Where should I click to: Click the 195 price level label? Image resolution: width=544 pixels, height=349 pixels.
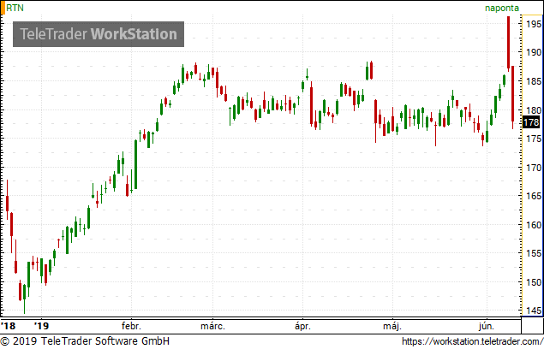(534, 24)
